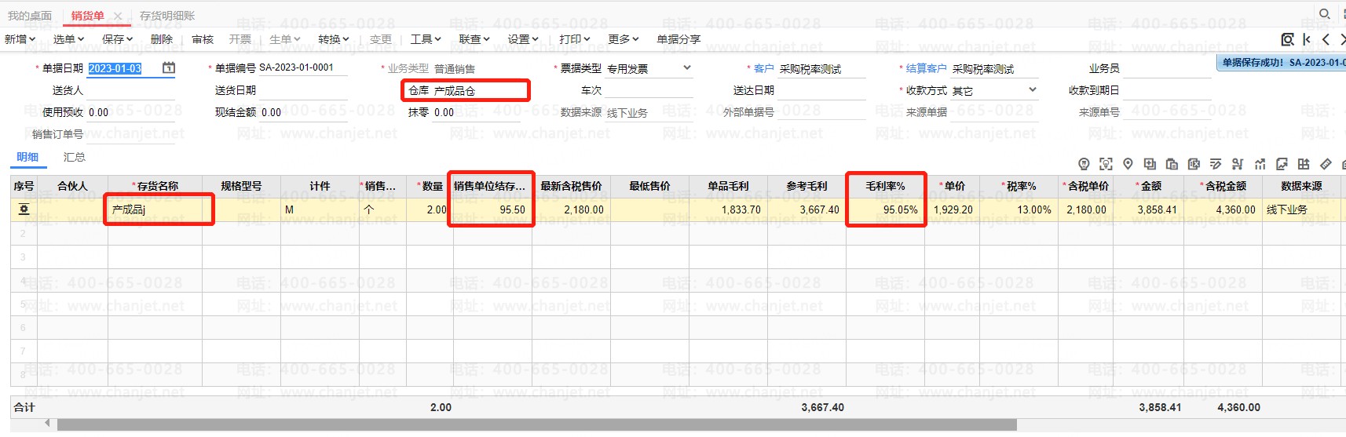Click the 删除 button
This screenshot has height=437, width=1346.
162,39
